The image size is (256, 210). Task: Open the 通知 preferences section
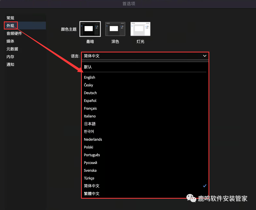[x=10, y=64]
